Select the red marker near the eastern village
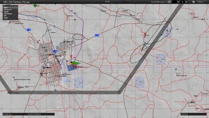This screenshot has width=209, height=118. click(145, 34)
